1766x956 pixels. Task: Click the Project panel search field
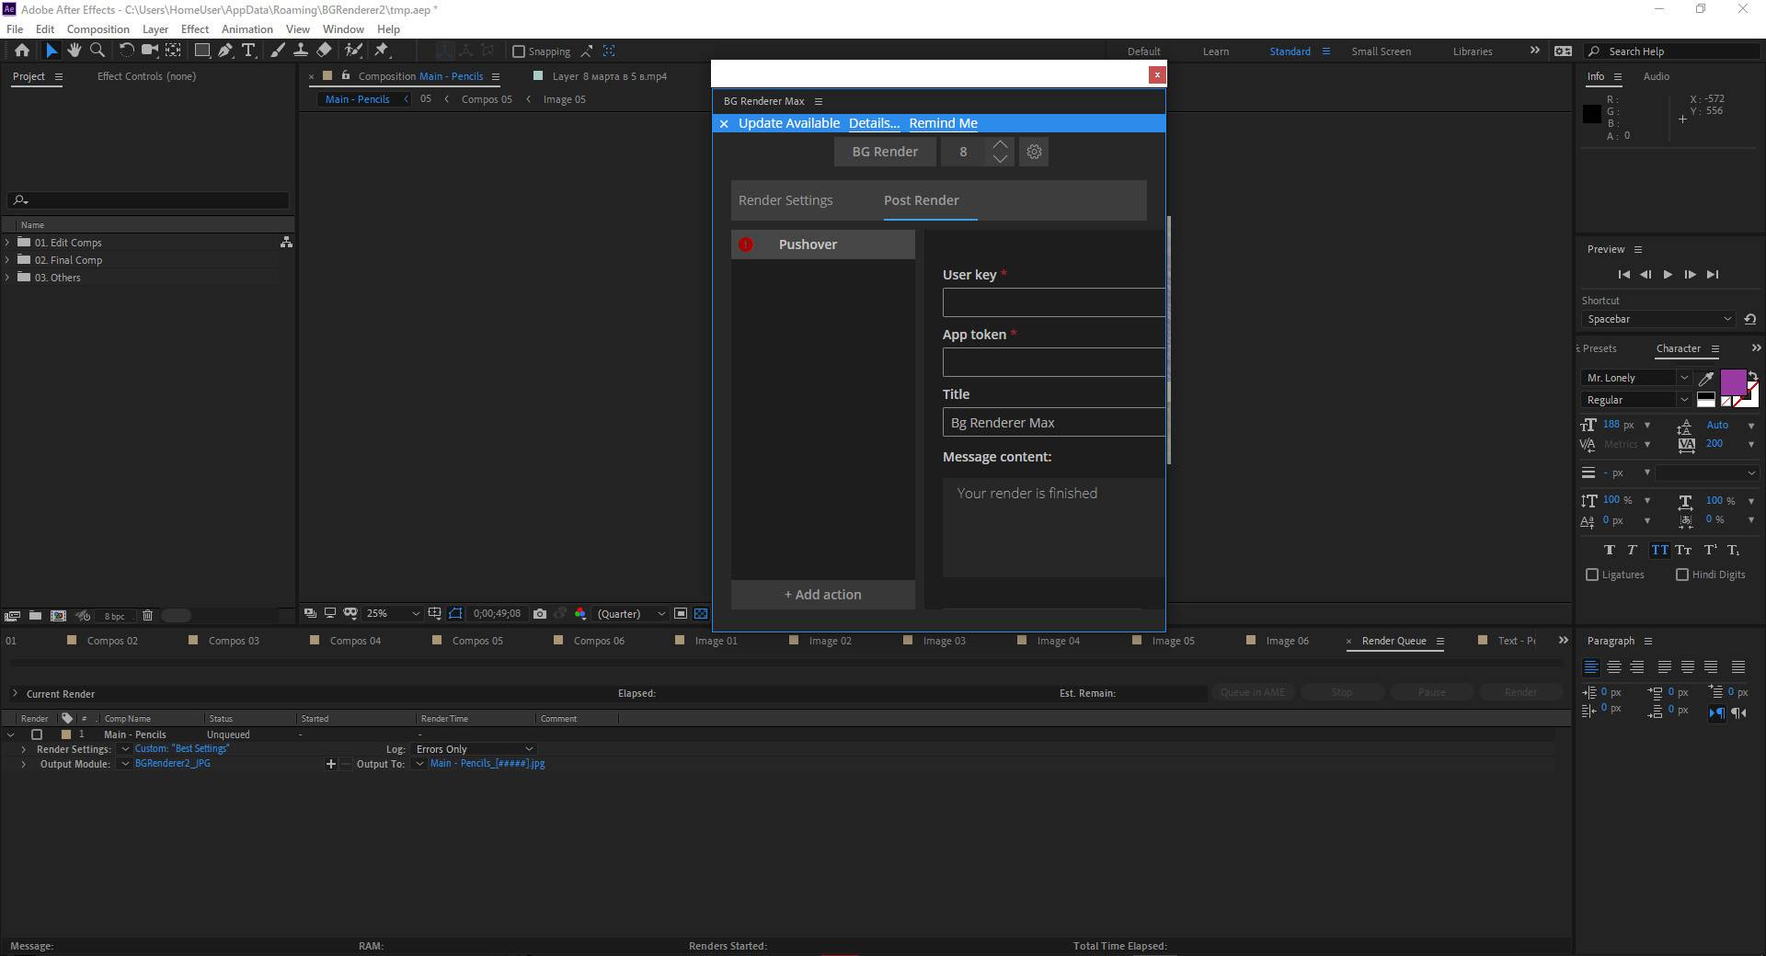pos(148,199)
